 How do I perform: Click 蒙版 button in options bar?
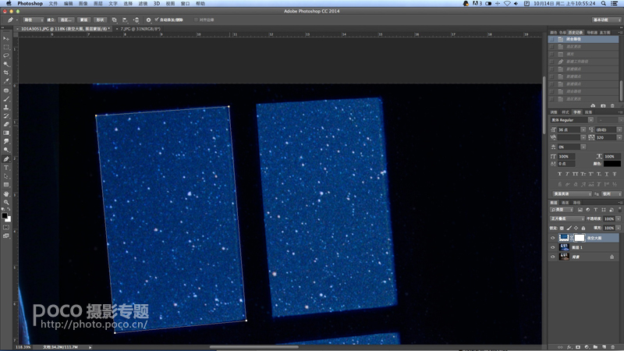(83, 19)
